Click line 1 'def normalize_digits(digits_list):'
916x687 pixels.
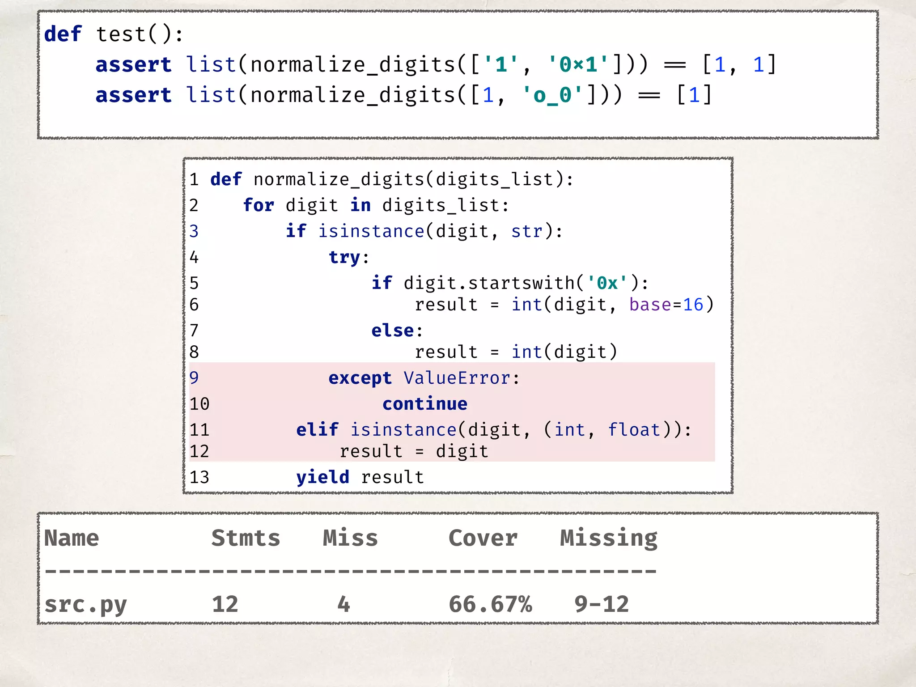[382, 179]
